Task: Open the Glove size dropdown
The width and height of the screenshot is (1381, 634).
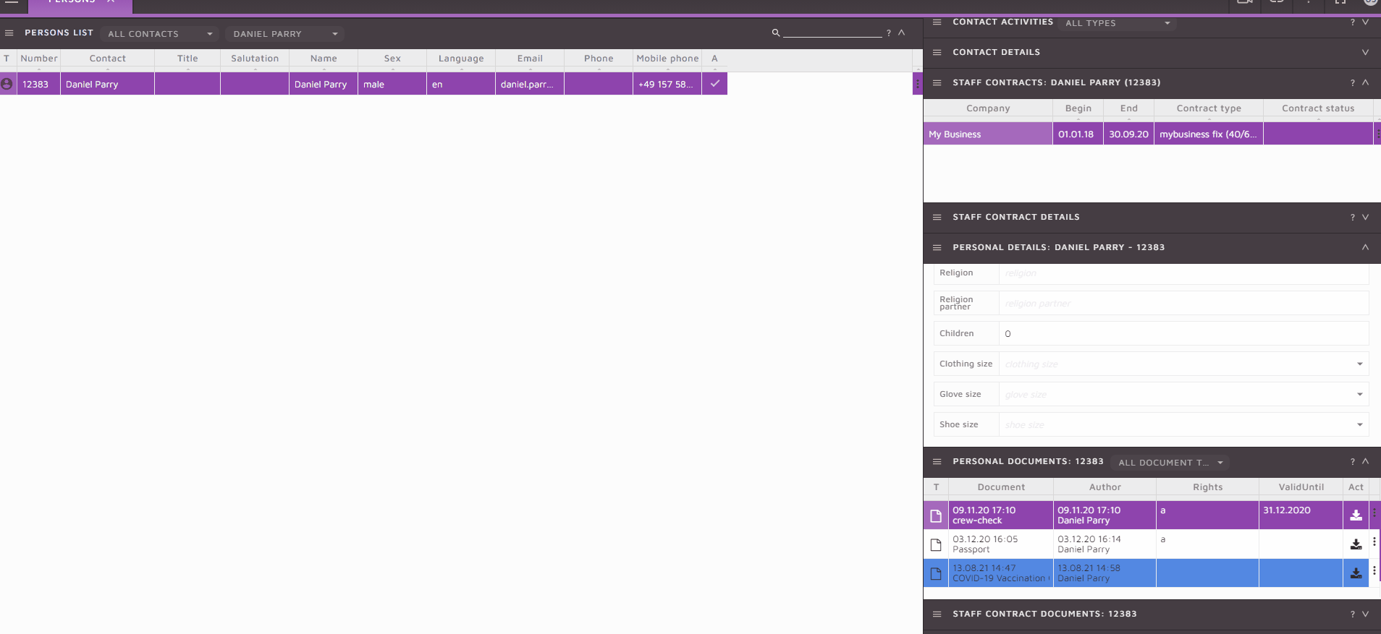Action: (x=1184, y=394)
